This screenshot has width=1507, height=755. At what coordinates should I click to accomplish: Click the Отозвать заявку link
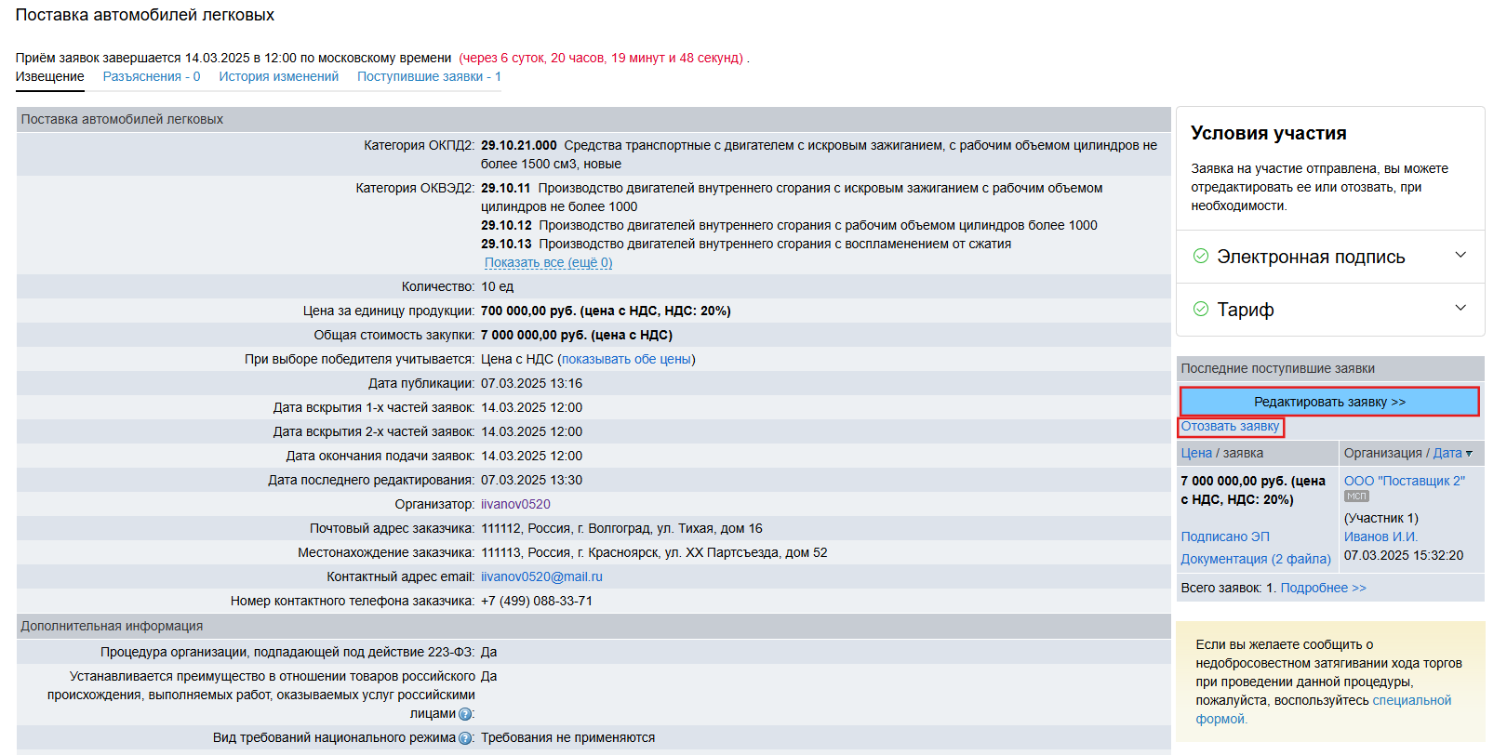(x=1230, y=427)
